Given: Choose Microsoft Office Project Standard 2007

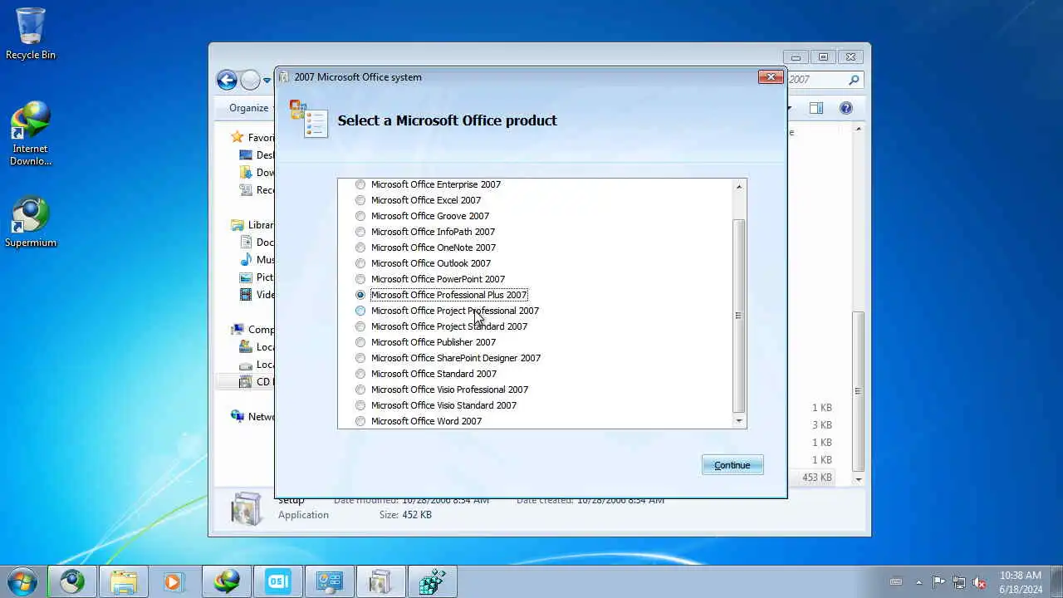Looking at the screenshot, I should point(360,326).
